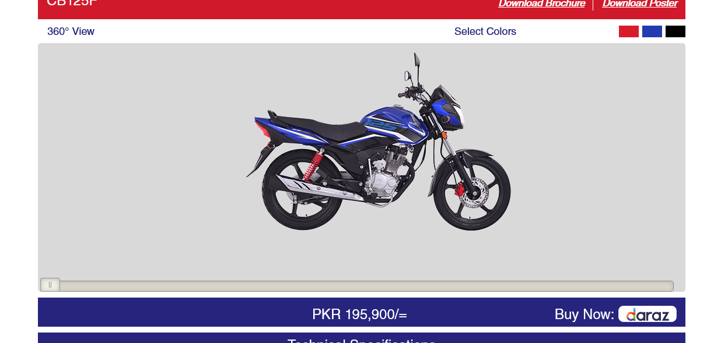
Task: Select the red color swatch
Action: click(x=629, y=31)
